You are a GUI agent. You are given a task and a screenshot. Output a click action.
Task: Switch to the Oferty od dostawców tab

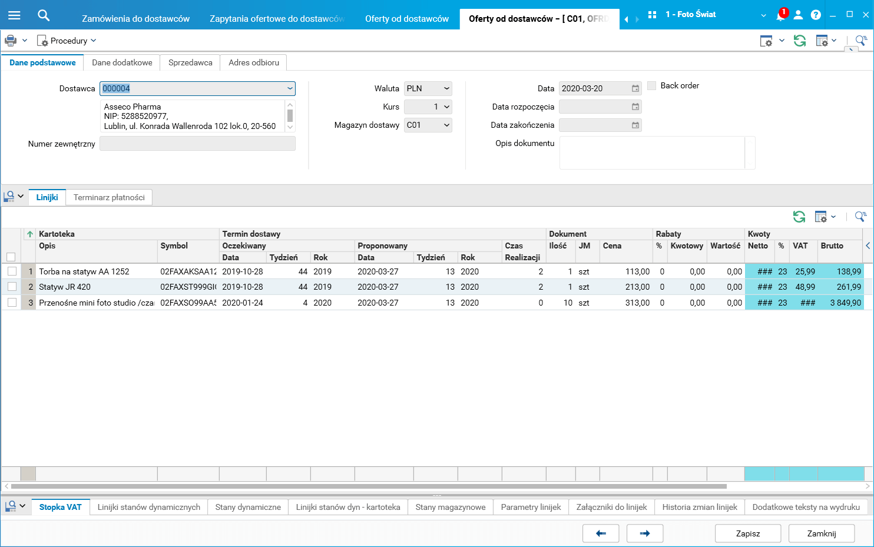click(x=407, y=19)
